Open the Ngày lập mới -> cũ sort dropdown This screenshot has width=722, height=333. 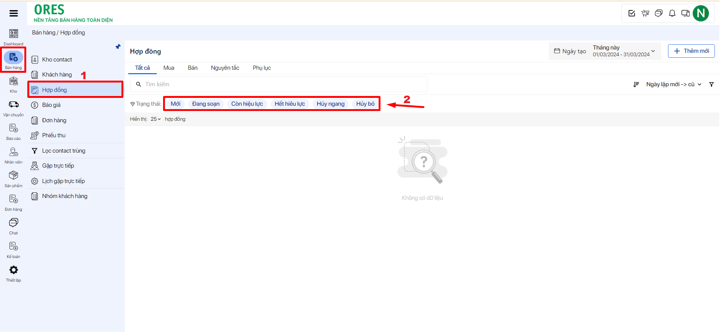click(x=673, y=84)
